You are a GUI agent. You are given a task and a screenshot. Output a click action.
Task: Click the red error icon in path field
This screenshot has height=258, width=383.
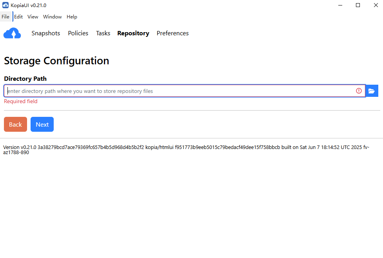(x=359, y=91)
